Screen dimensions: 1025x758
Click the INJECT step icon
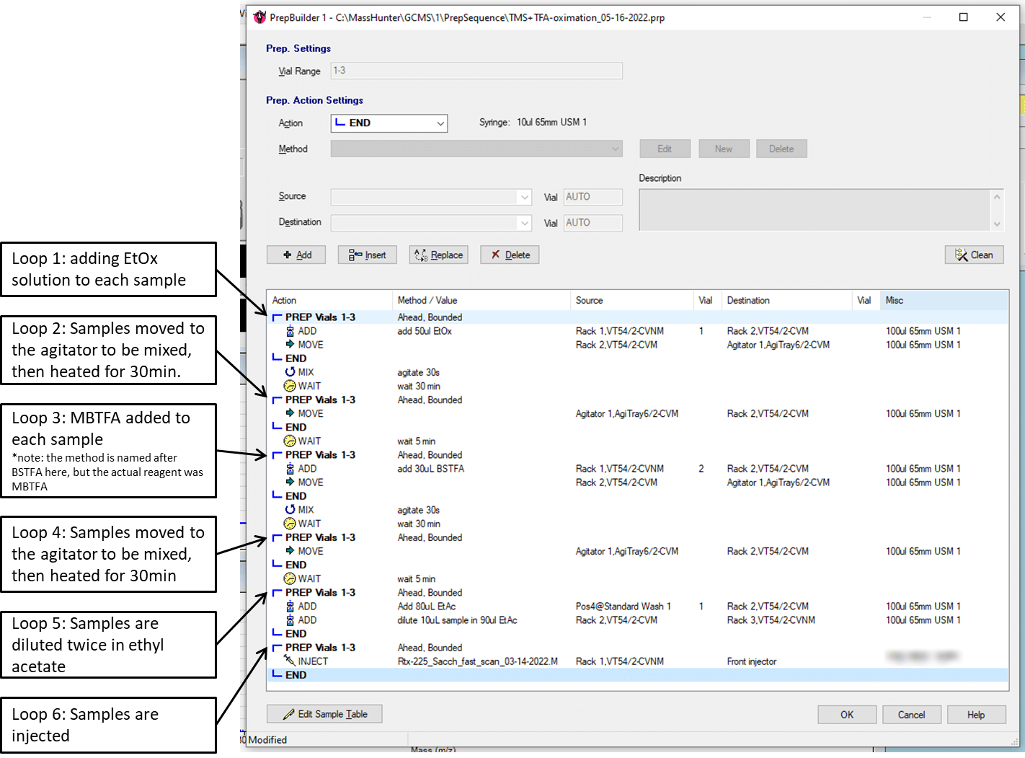[x=290, y=661]
